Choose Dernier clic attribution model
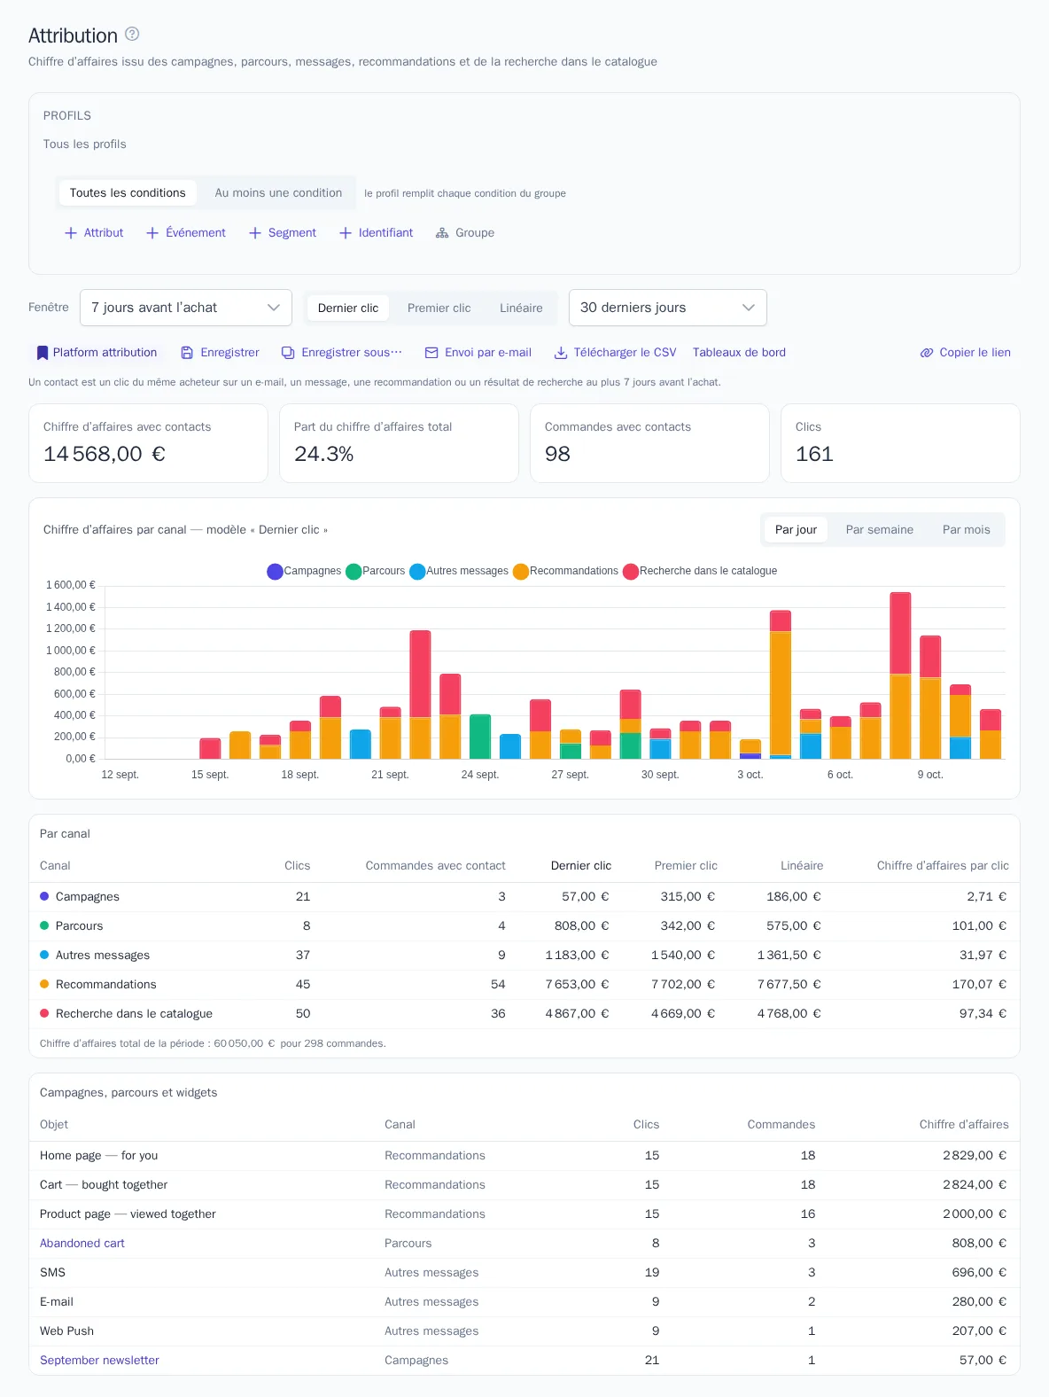 pos(348,308)
